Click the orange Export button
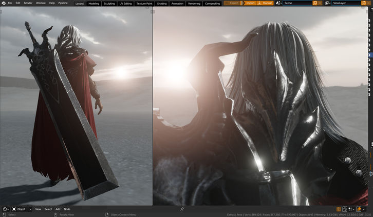The image size is (373, 217). 232,3
